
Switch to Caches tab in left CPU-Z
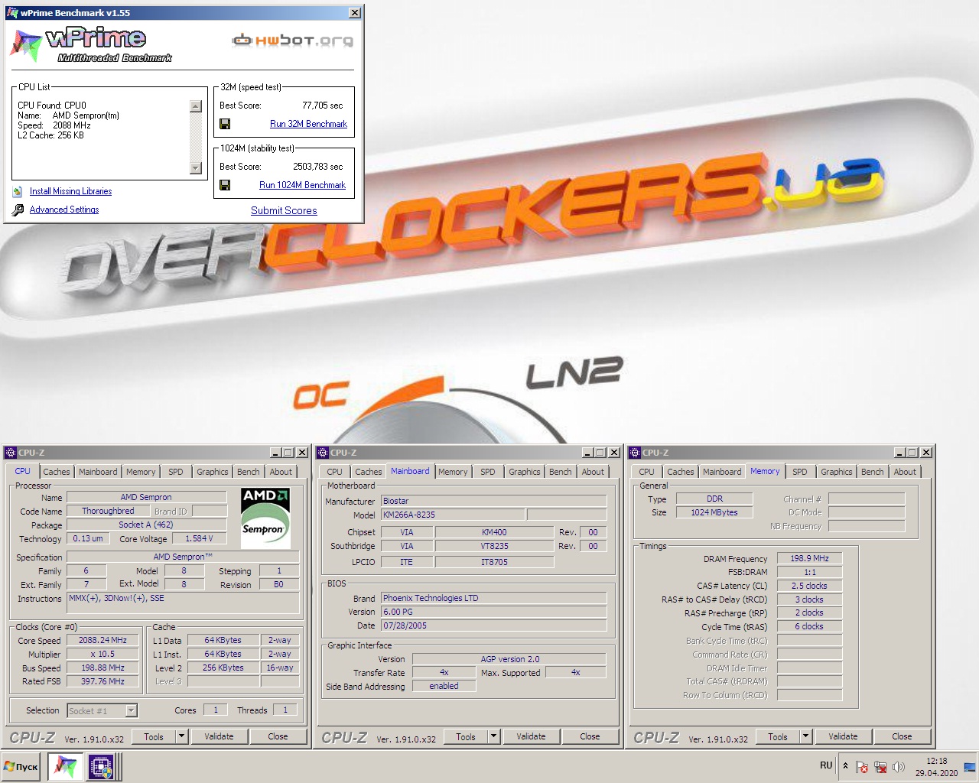coord(56,472)
